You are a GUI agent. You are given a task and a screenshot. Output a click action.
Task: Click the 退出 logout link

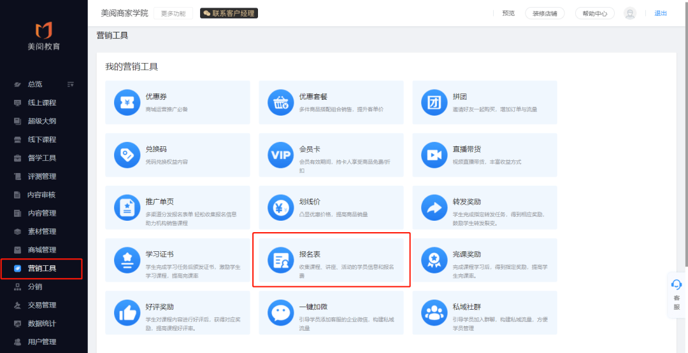click(661, 13)
